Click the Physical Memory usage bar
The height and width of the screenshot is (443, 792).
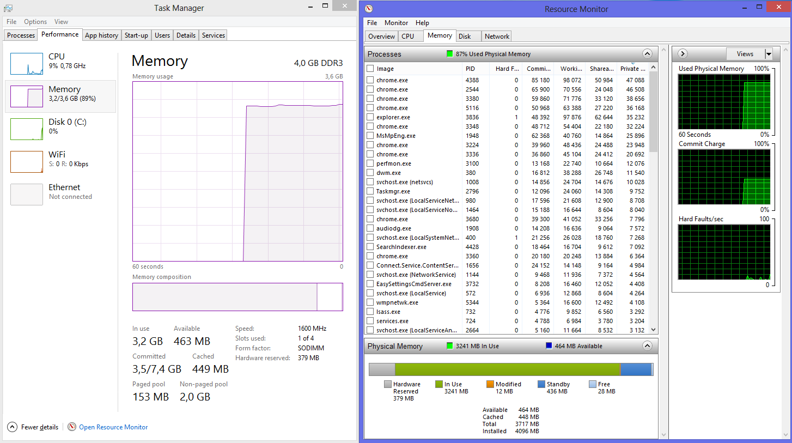click(x=511, y=369)
